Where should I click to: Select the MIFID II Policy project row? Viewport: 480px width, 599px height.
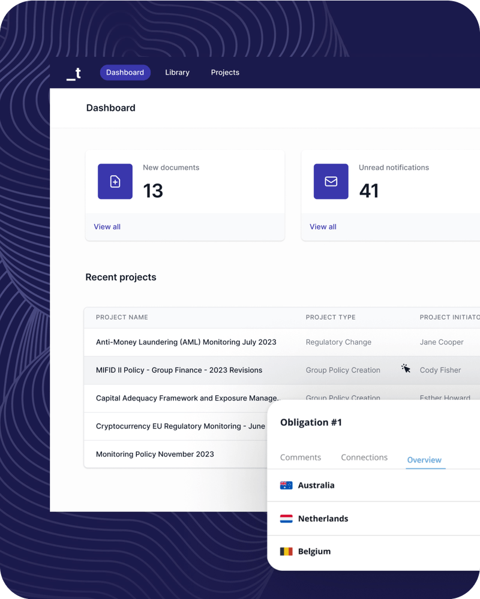tap(178, 370)
